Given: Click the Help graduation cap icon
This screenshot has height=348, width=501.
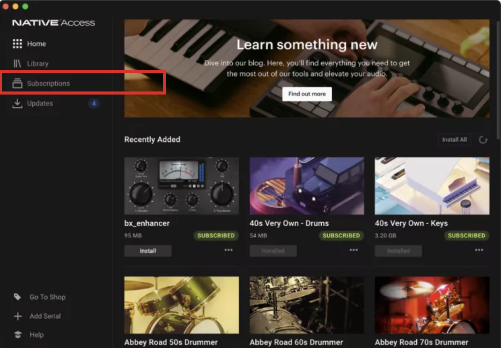Looking at the screenshot, I should pos(18,335).
